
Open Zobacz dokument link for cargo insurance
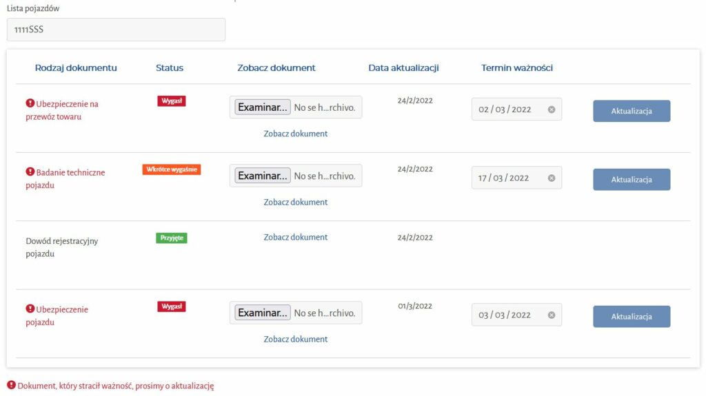295,134
